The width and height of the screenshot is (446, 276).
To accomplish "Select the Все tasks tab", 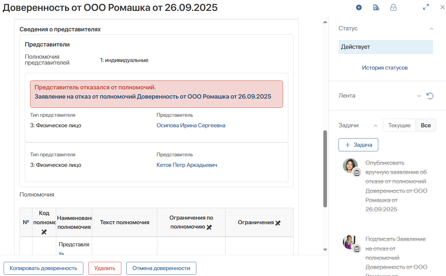I will (x=426, y=125).
